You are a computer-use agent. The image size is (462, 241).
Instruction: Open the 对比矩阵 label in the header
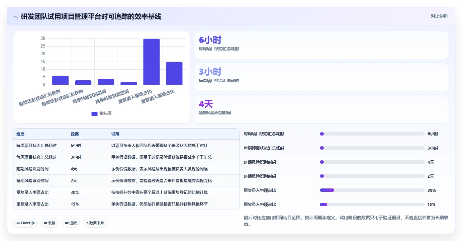pos(439,16)
